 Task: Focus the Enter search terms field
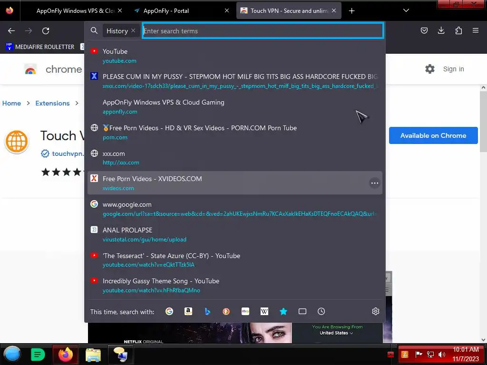coord(263,31)
